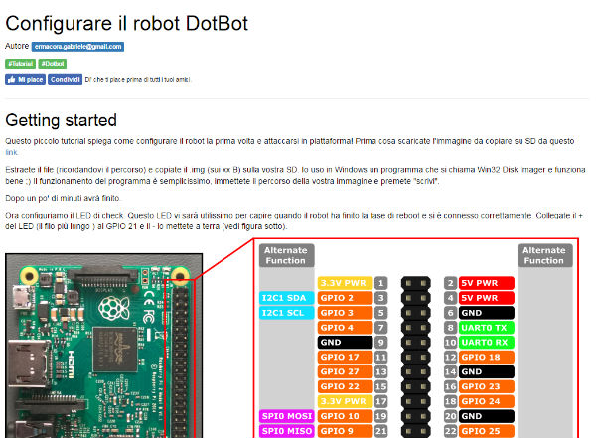This screenshot has height=438, width=596.
Task: Click the 'GPIO 2' label
Action: coord(345,298)
